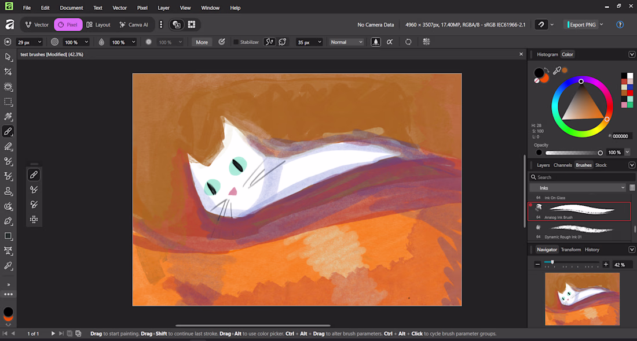
Task: Expand the Normal blend mode dropdown
Action: (x=346, y=42)
